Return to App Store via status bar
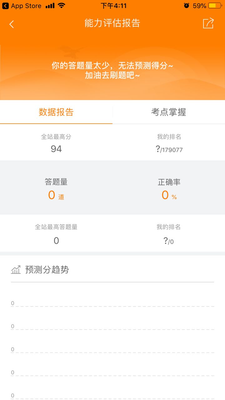Viewport: 225px width, 400px height. point(22,6)
